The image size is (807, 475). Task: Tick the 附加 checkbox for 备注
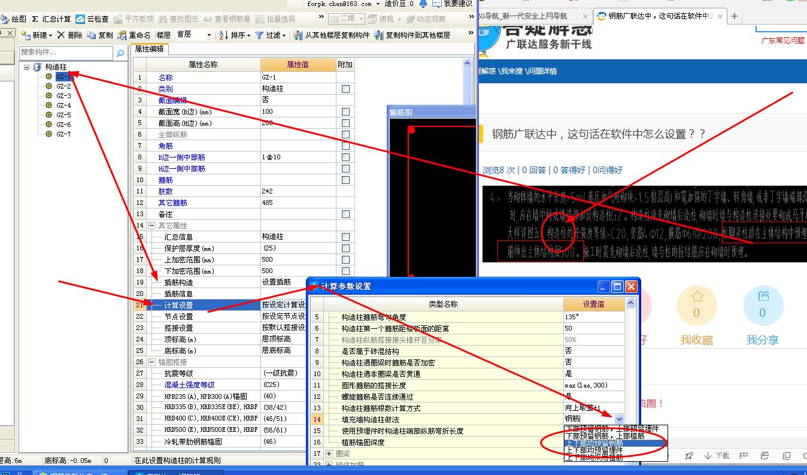345,214
